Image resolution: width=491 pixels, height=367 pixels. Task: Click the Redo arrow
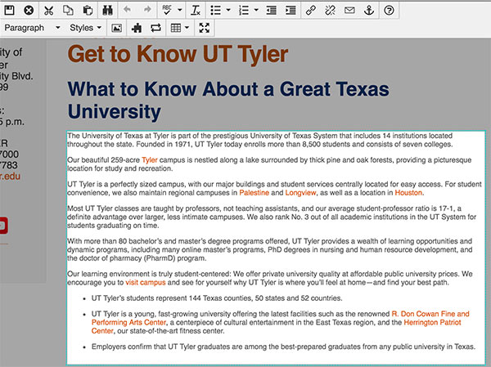(147, 10)
